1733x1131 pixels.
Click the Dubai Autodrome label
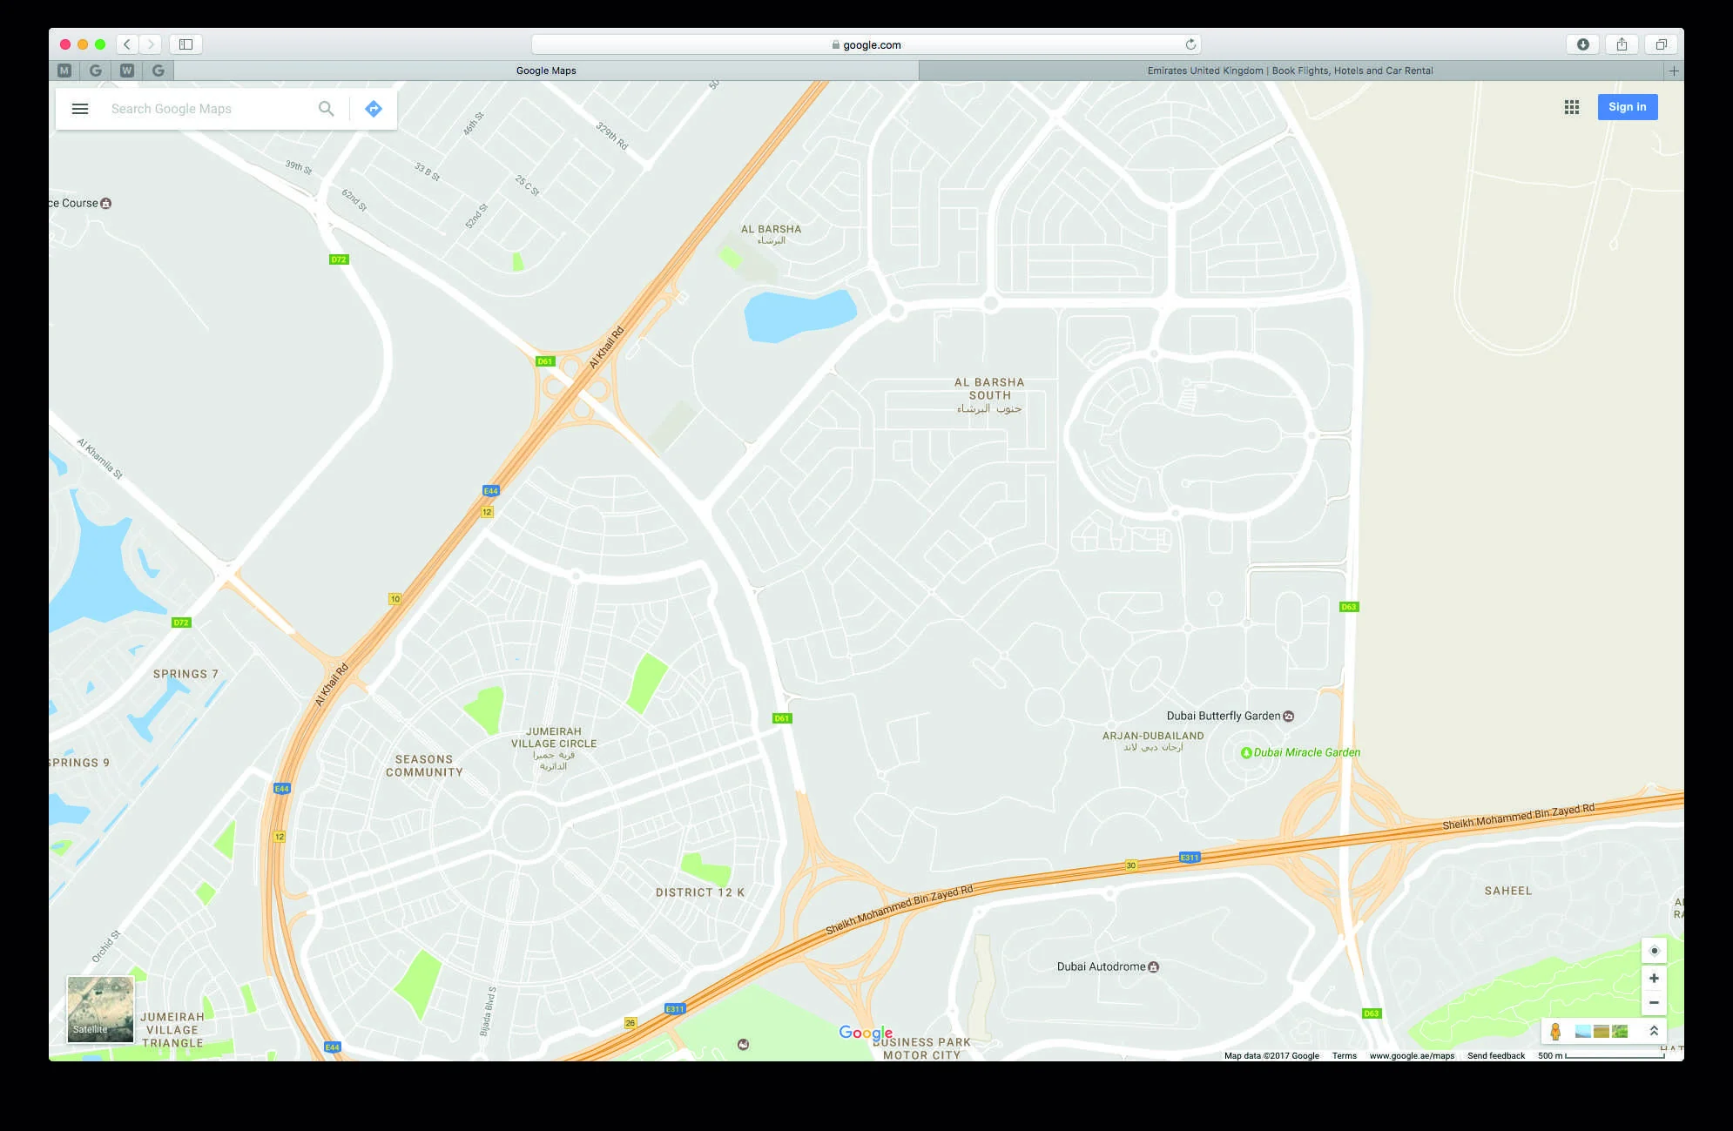pos(1102,967)
